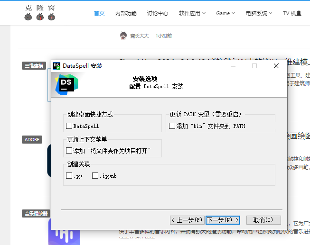Click author avatar next to 窝长大大

(x=123, y=36)
